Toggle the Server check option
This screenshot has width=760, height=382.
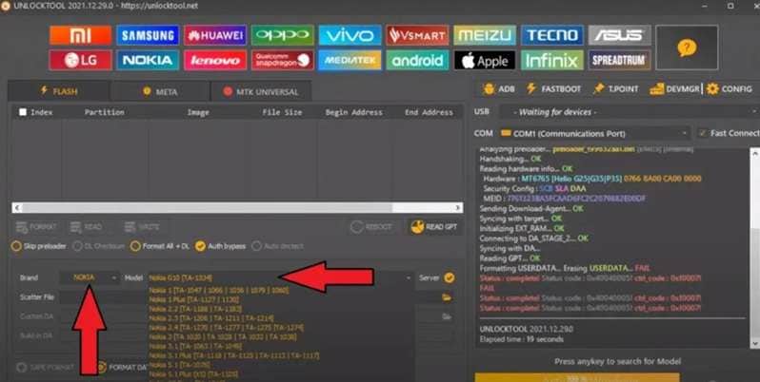tap(450, 277)
